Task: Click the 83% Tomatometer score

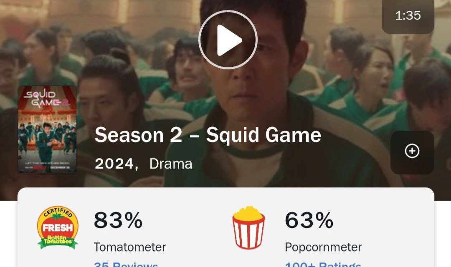Action: click(x=118, y=220)
